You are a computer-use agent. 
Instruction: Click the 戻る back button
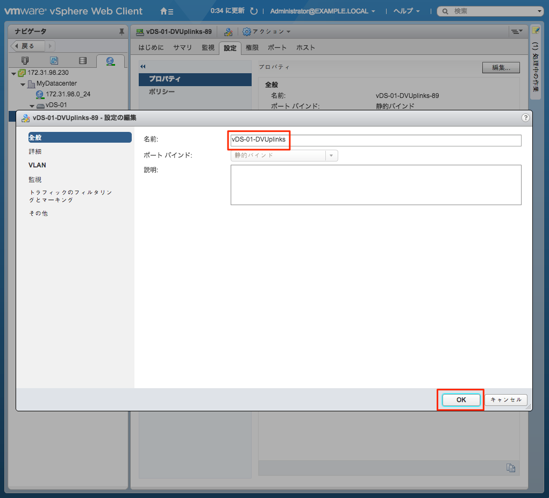[x=27, y=46]
